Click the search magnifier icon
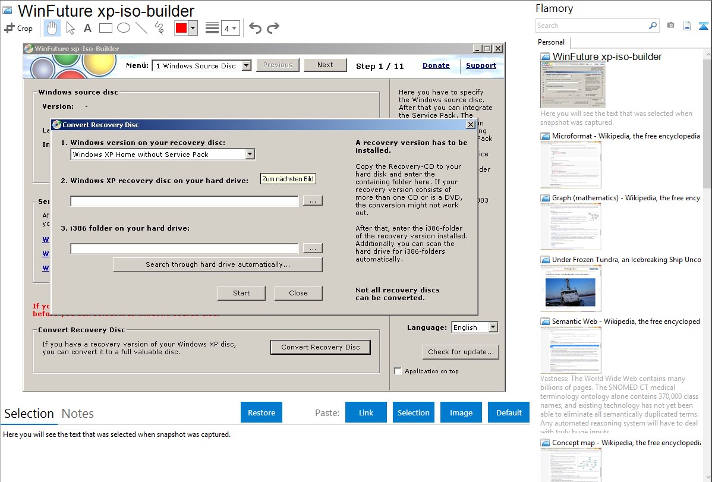Viewport: 712px width, 482px height. [x=653, y=26]
